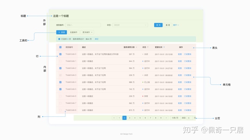Go to page 3 in pagination
Image resolution: width=250 pixels, height=140 pixels.
coord(130,118)
